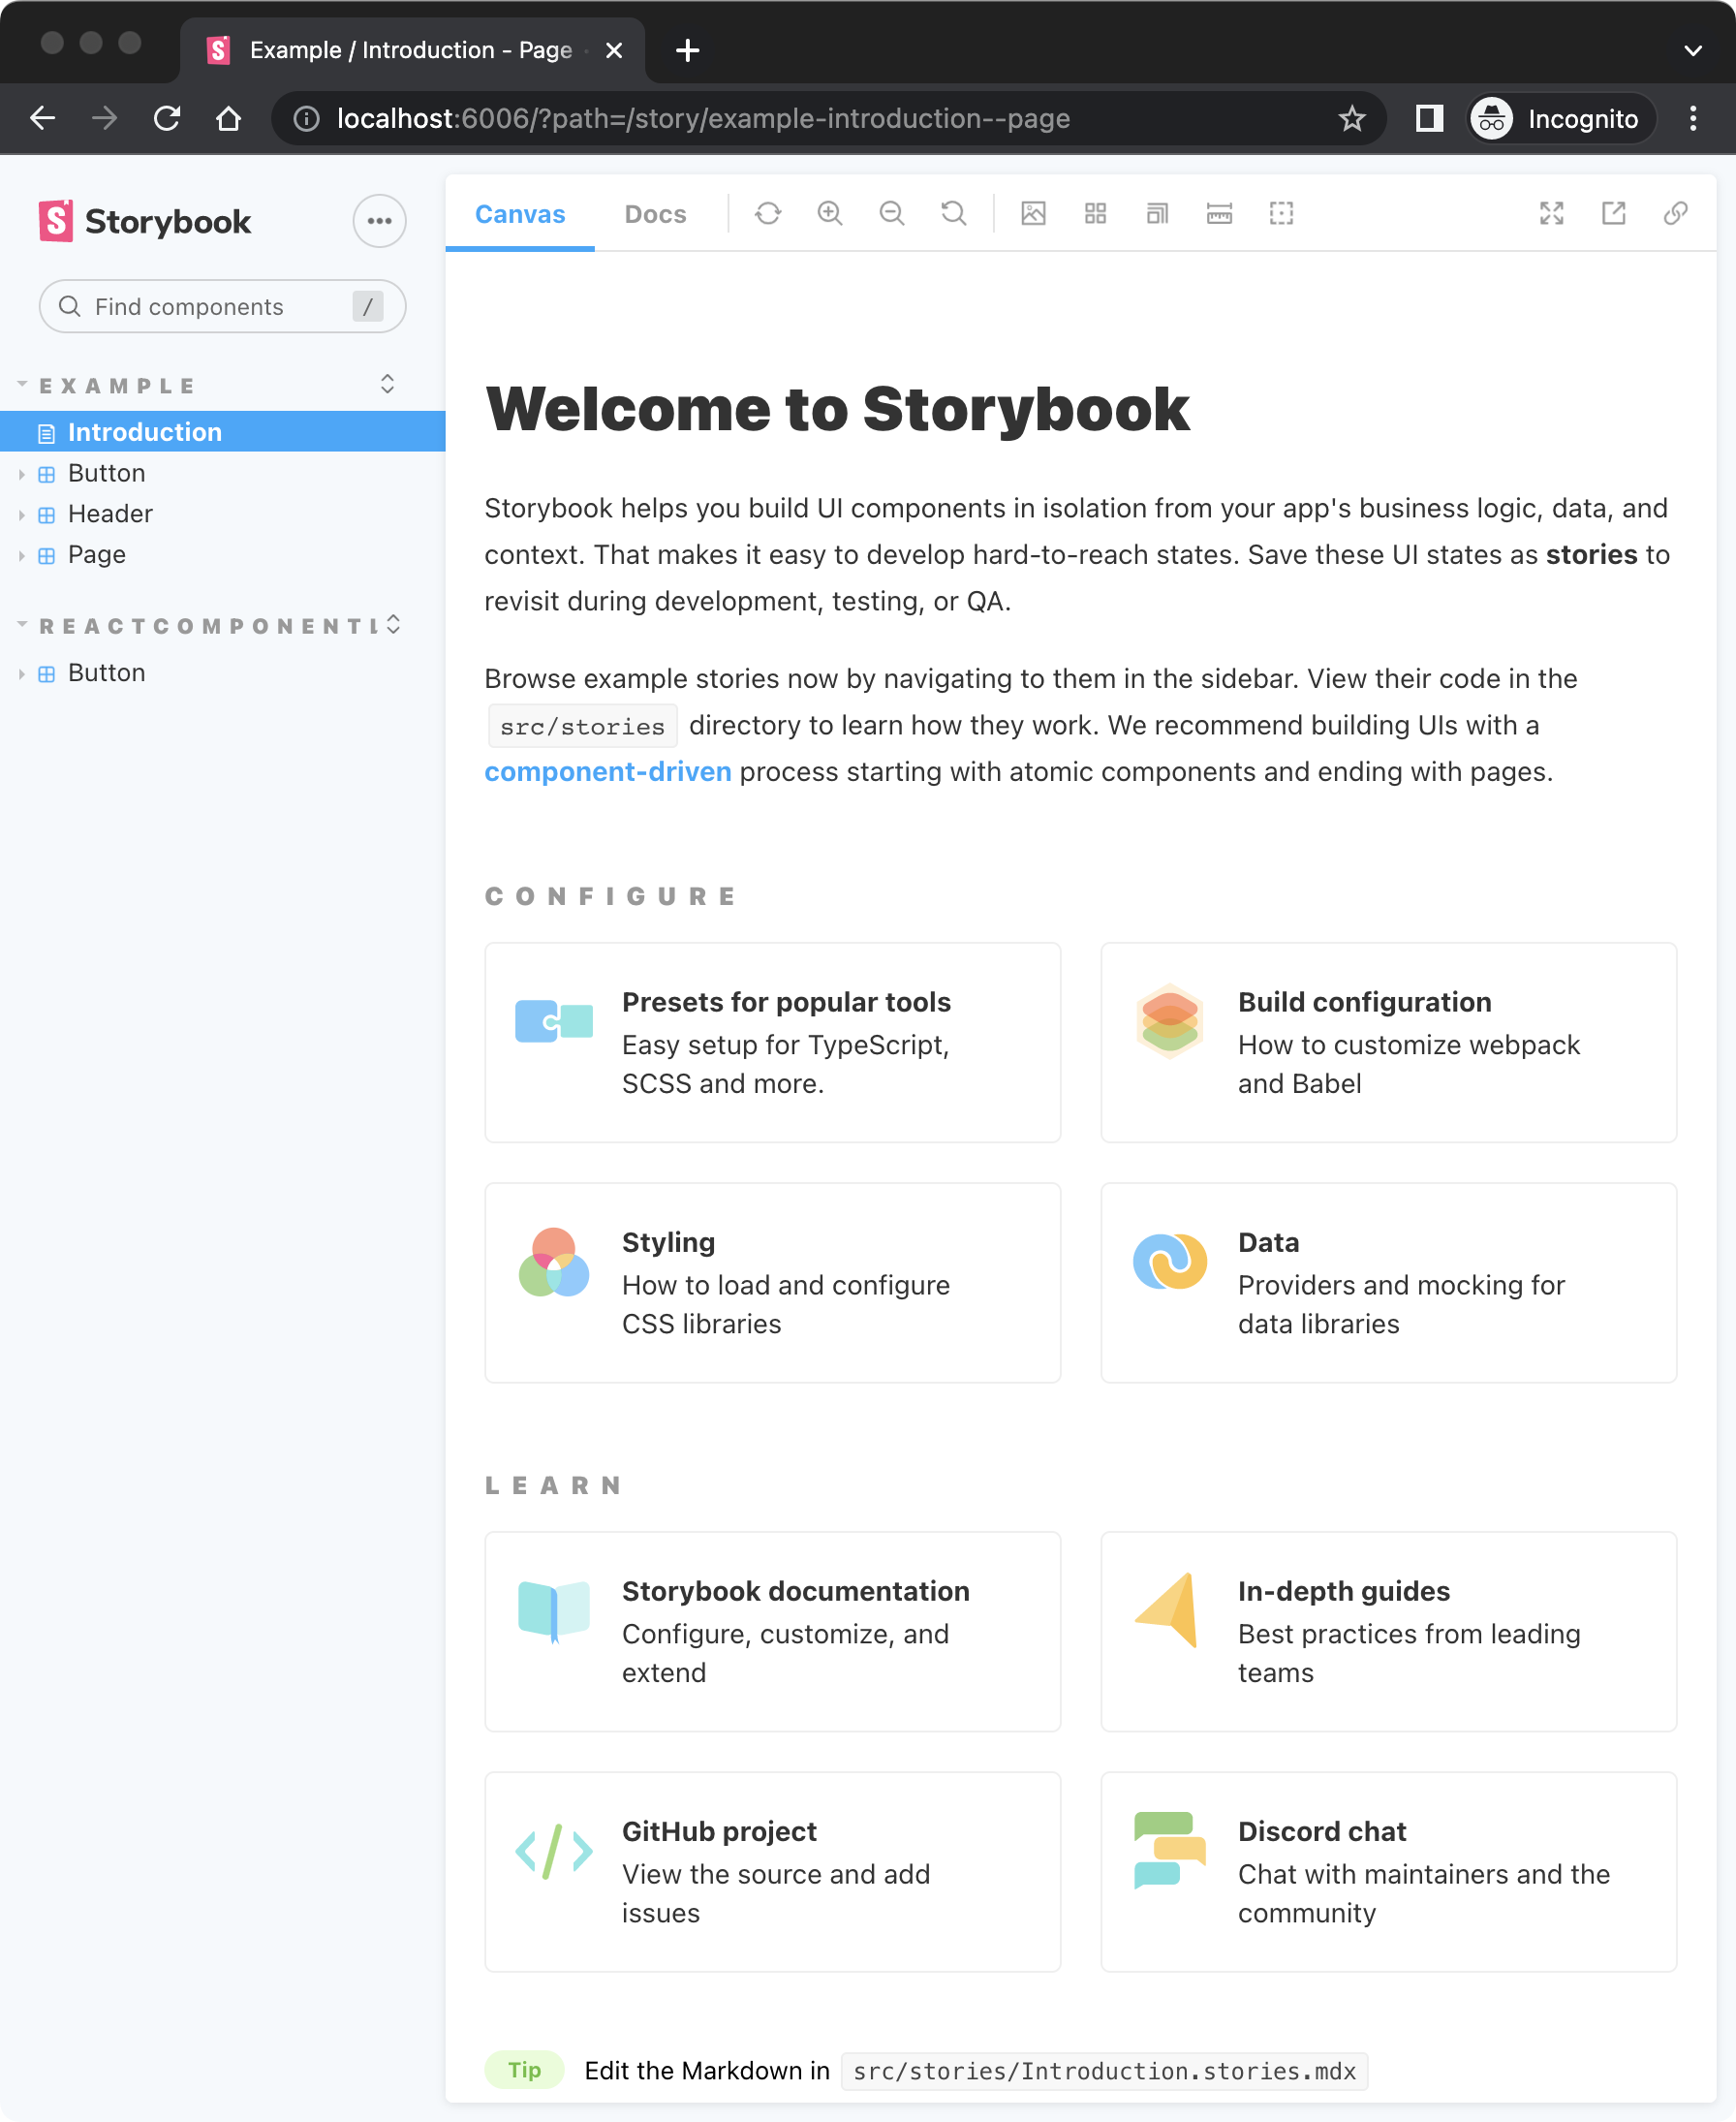Click the reset zoom icon
The height and width of the screenshot is (2122, 1736).
point(954,213)
